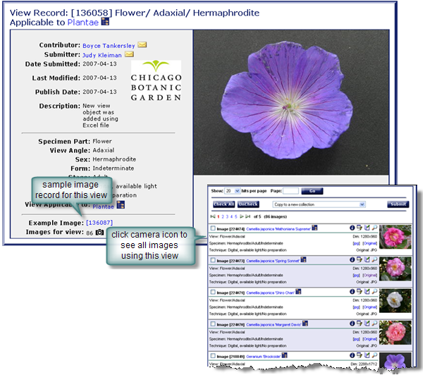Click the email envelope next to Boyce Tankersley

(142, 45)
